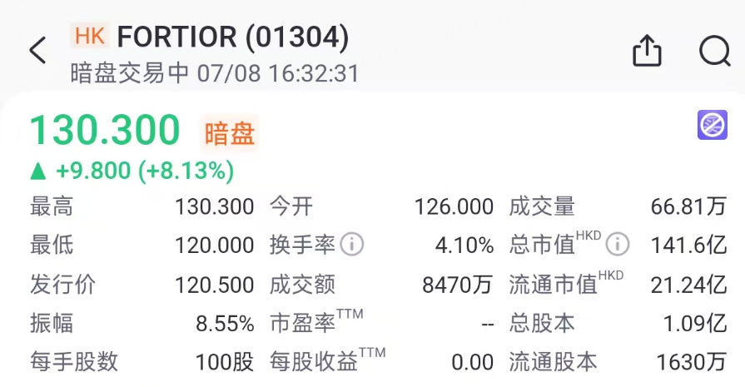Image resolution: width=745 pixels, height=387 pixels.
Task: Tap the 发行价 value 120.500
Action: point(214,285)
